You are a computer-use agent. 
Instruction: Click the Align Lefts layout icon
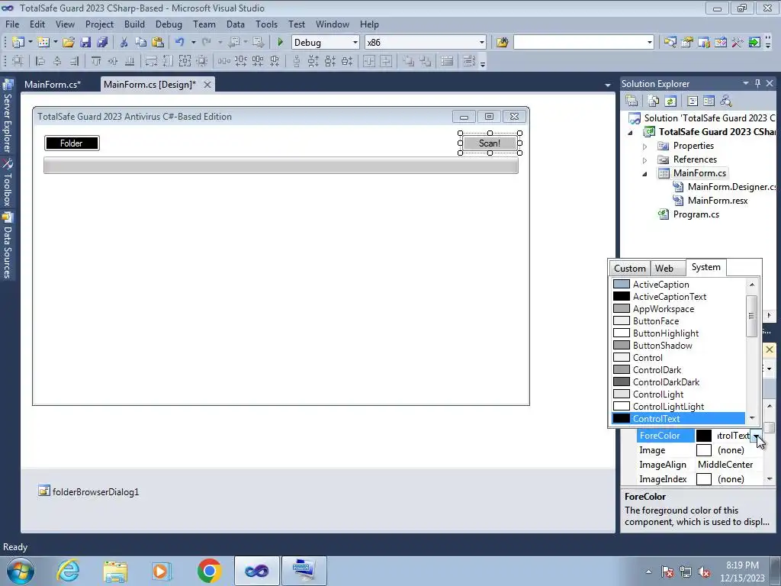pyautogui.click(x=40, y=61)
